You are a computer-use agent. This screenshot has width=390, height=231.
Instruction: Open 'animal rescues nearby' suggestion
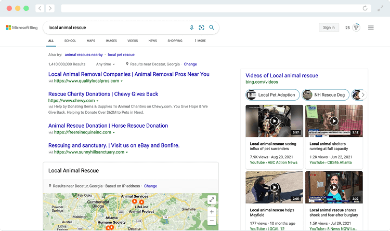pyautogui.click(x=84, y=55)
